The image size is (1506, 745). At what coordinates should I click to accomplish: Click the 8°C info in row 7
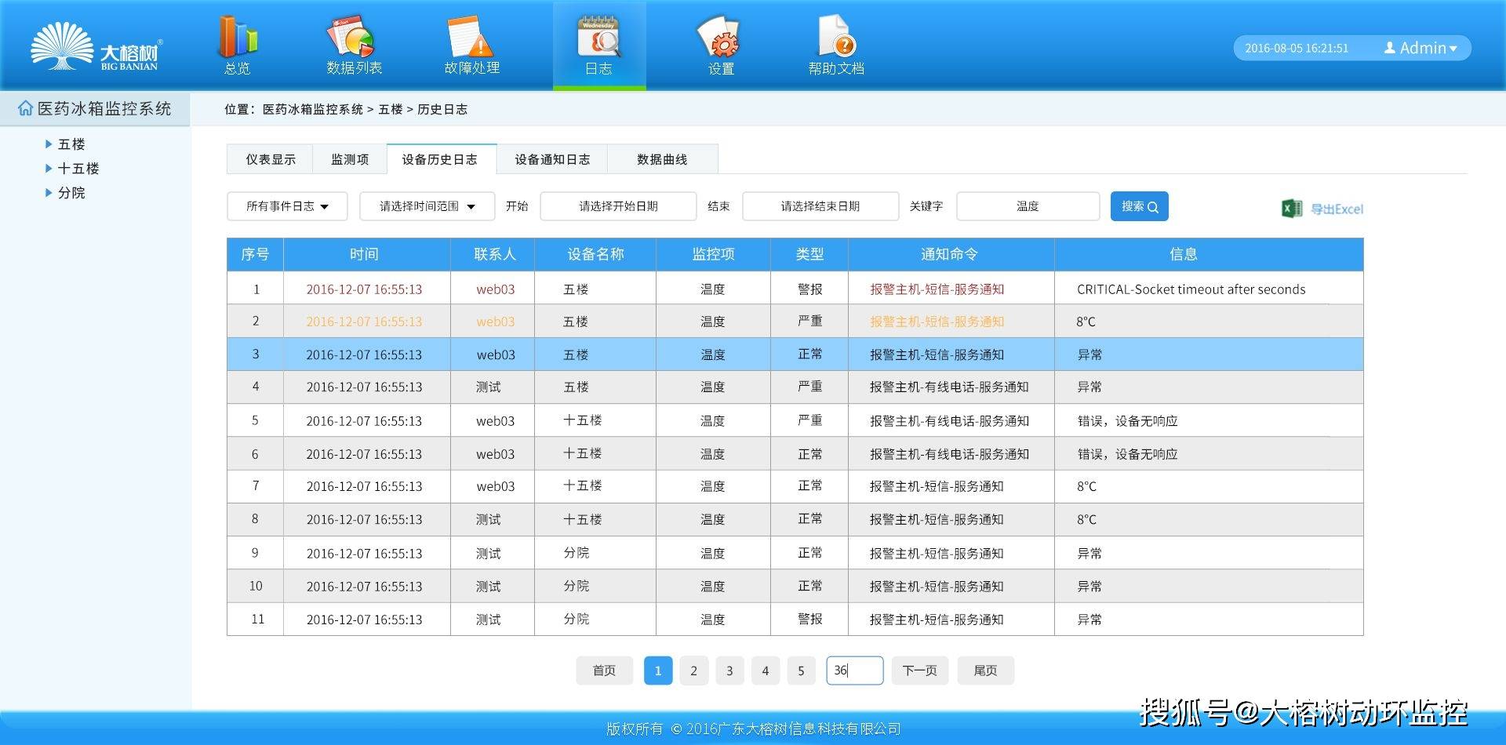pyautogui.click(x=1086, y=486)
